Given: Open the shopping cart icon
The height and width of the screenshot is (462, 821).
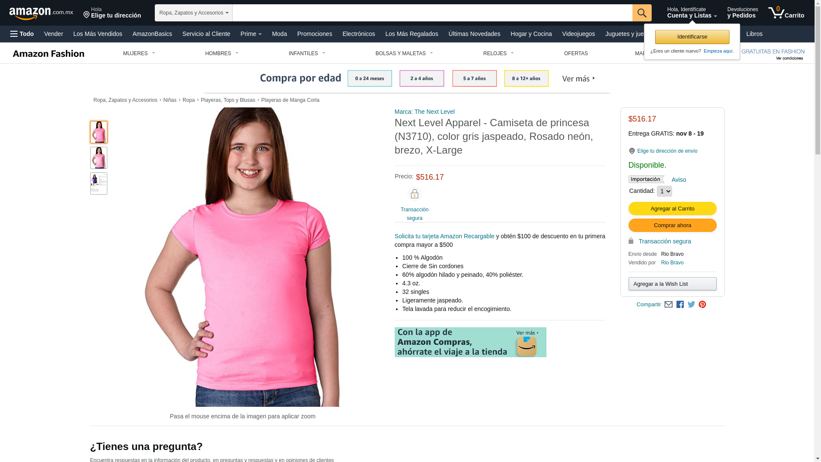Looking at the screenshot, I should (786, 12).
